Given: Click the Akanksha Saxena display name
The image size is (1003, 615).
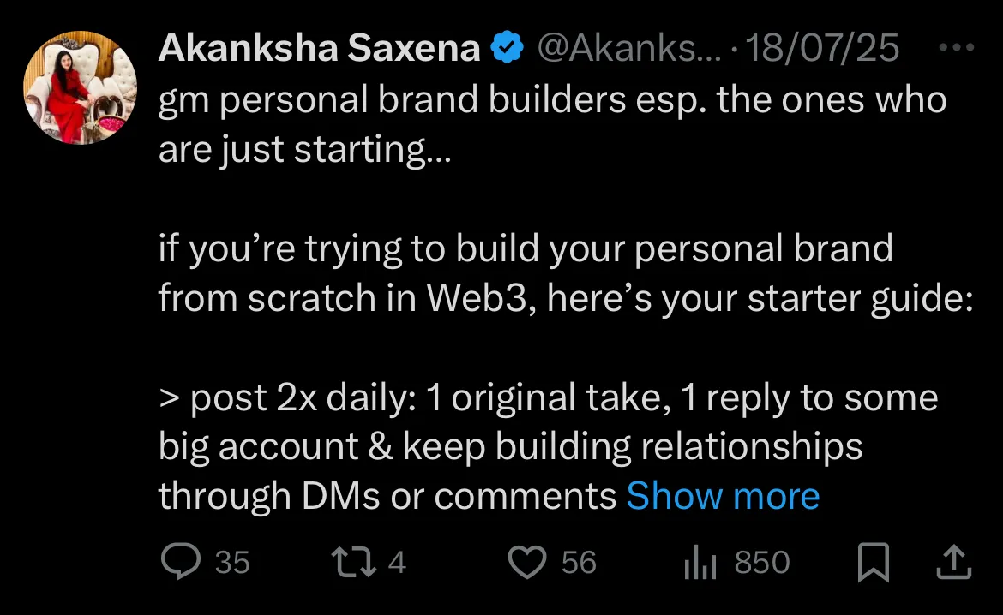Looking at the screenshot, I should 319,49.
